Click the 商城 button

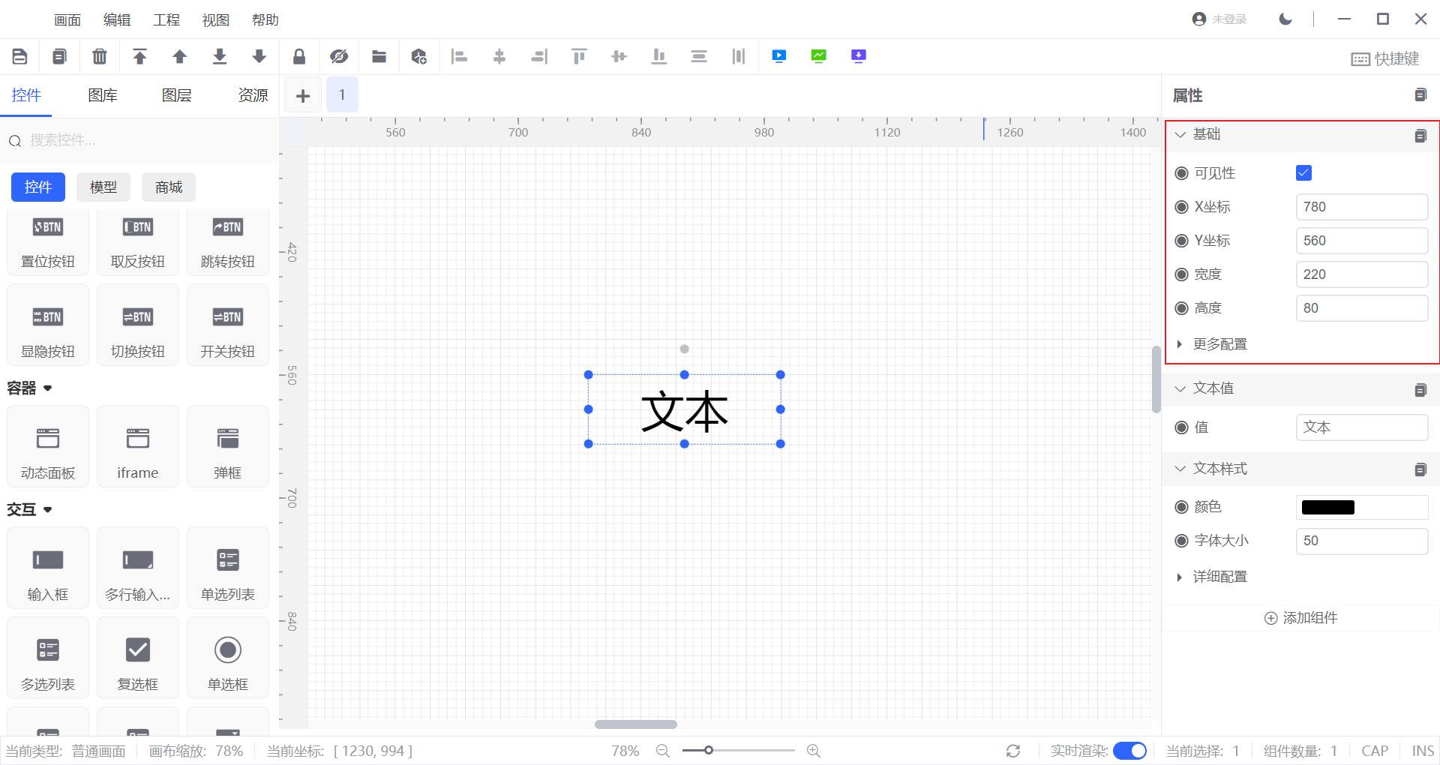click(x=169, y=187)
